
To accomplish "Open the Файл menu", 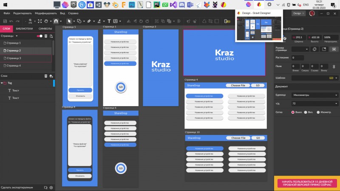I will click(x=7, y=13).
